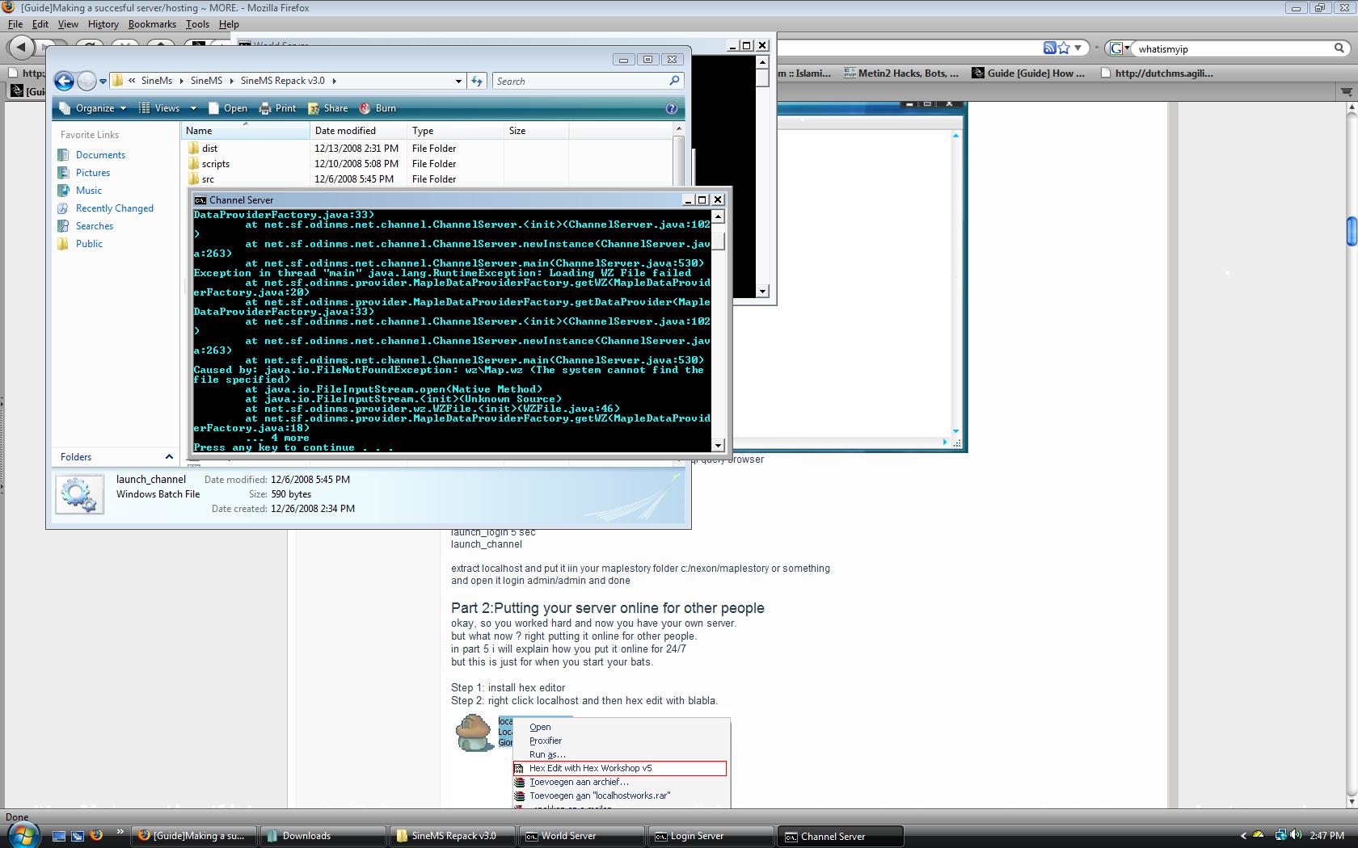Click the Firefox search box containing whatismyip
The image size is (1358, 848).
[x=1231, y=48]
